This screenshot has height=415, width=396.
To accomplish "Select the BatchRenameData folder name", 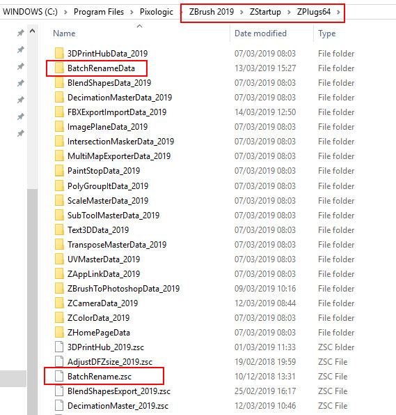I will [x=101, y=68].
